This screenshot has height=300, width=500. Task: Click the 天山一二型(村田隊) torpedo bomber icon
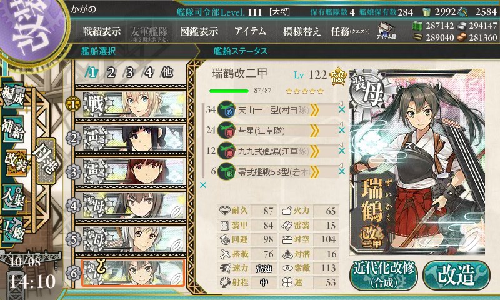pos(226,110)
